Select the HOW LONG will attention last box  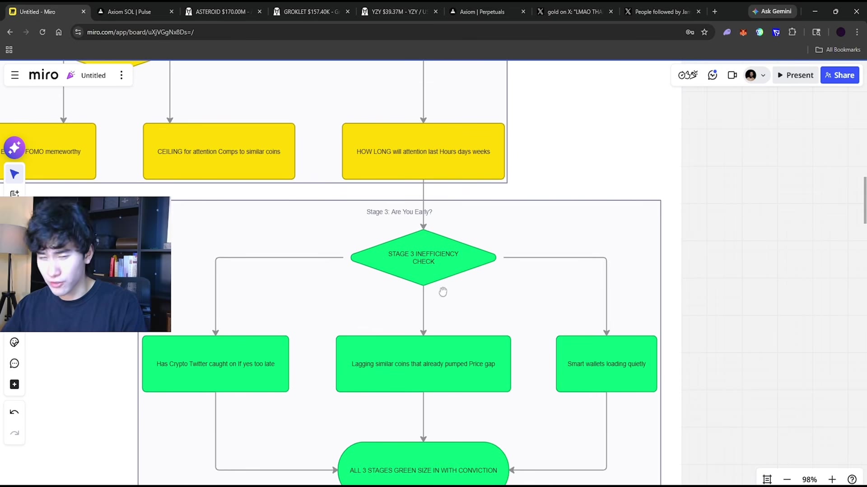pyautogui.click(x=423, y=152)
